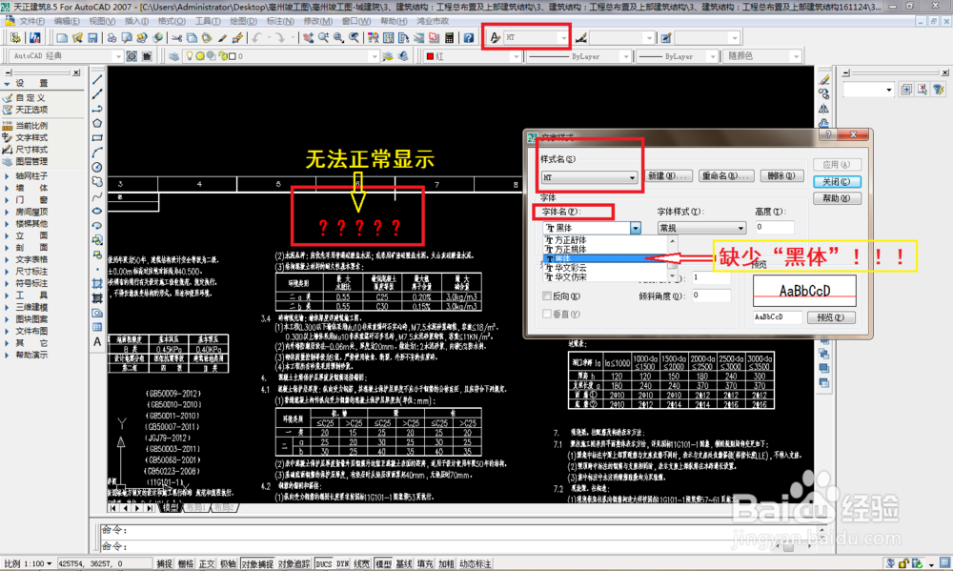Click the Zoom realtime magnifier icon

tap(323, 38)
